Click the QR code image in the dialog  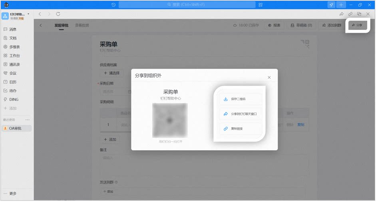(x=170, y=120)
